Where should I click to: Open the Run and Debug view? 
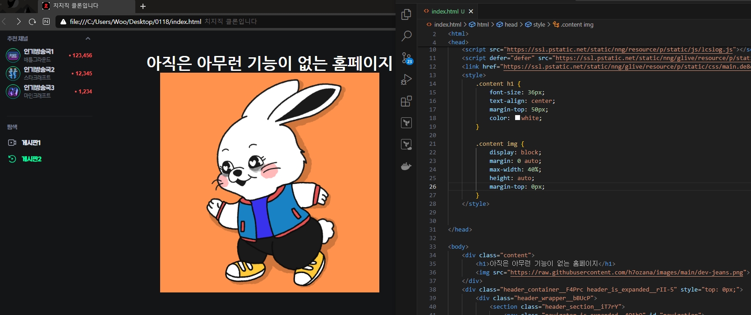(x=406, y=79)
